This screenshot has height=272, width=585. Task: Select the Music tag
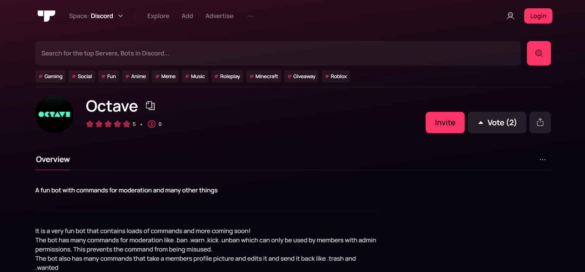(195, 76)
